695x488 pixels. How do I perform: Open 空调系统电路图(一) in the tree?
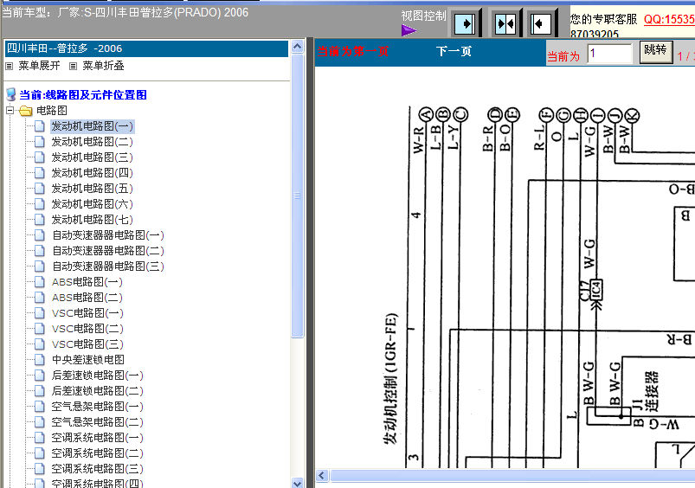tap(98, 438)
